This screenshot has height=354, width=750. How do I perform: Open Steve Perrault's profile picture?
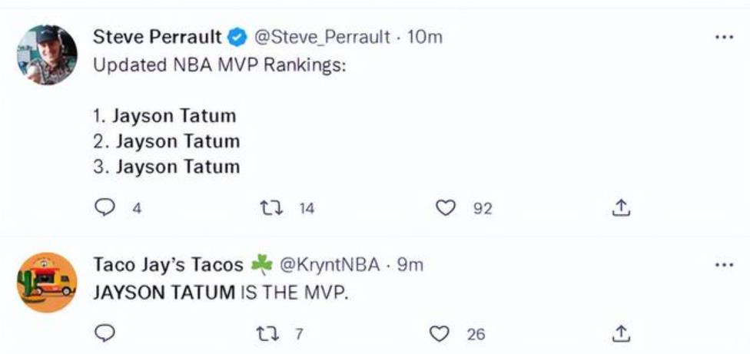coord(47,55)
